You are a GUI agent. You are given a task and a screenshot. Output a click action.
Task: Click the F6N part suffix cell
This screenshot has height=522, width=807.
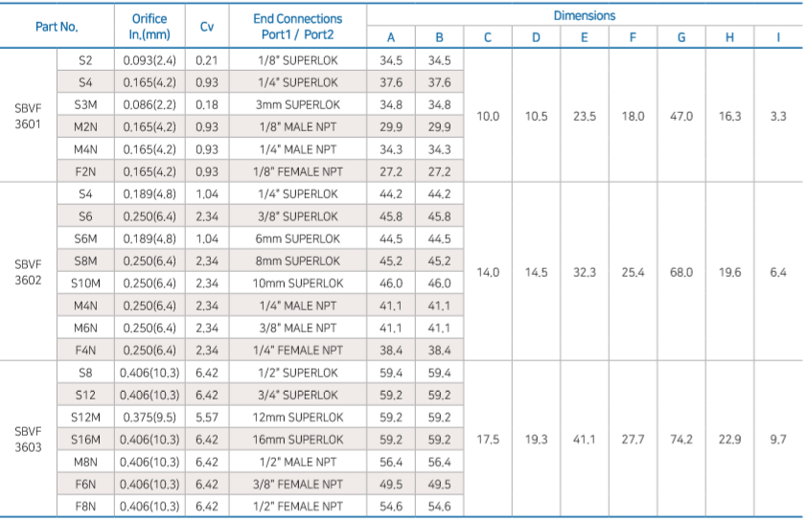pyautogui.click(x=85, y=484)
